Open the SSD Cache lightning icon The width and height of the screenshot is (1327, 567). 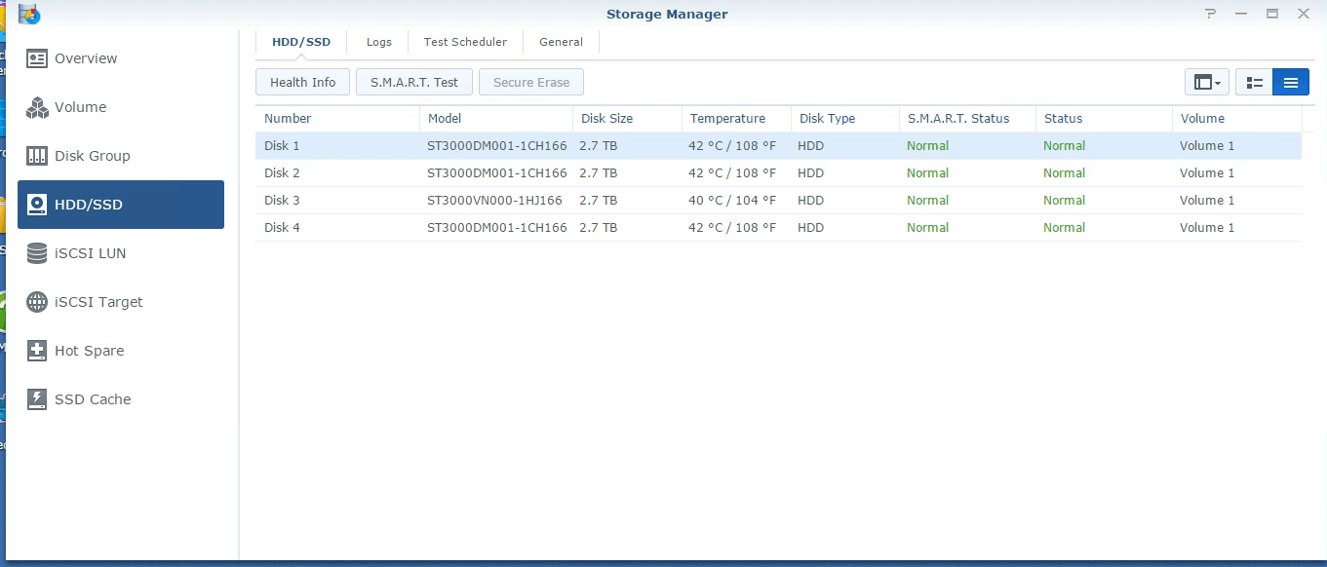(37, 399)
